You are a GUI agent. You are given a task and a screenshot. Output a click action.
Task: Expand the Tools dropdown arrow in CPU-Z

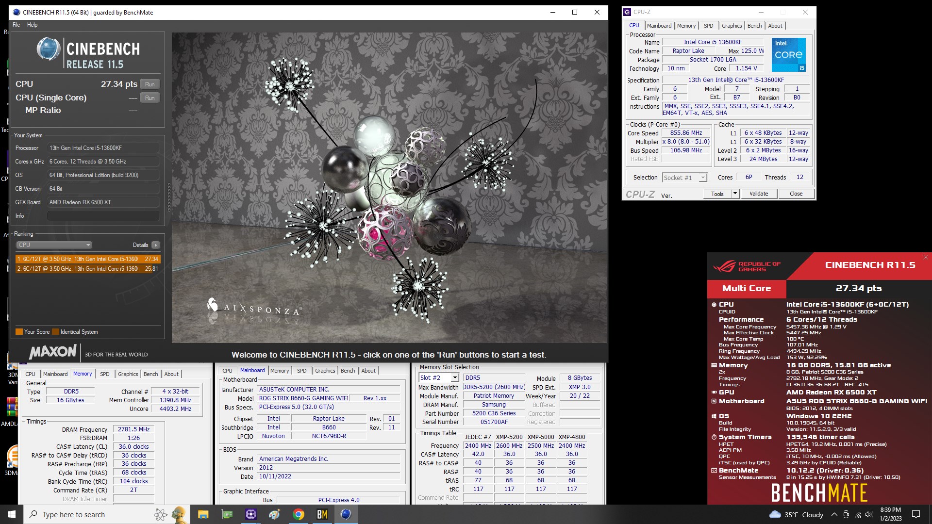coord(735,194)
